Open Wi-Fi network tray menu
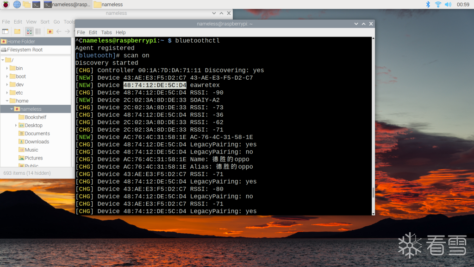474x267 pixels. coord(438,4)
